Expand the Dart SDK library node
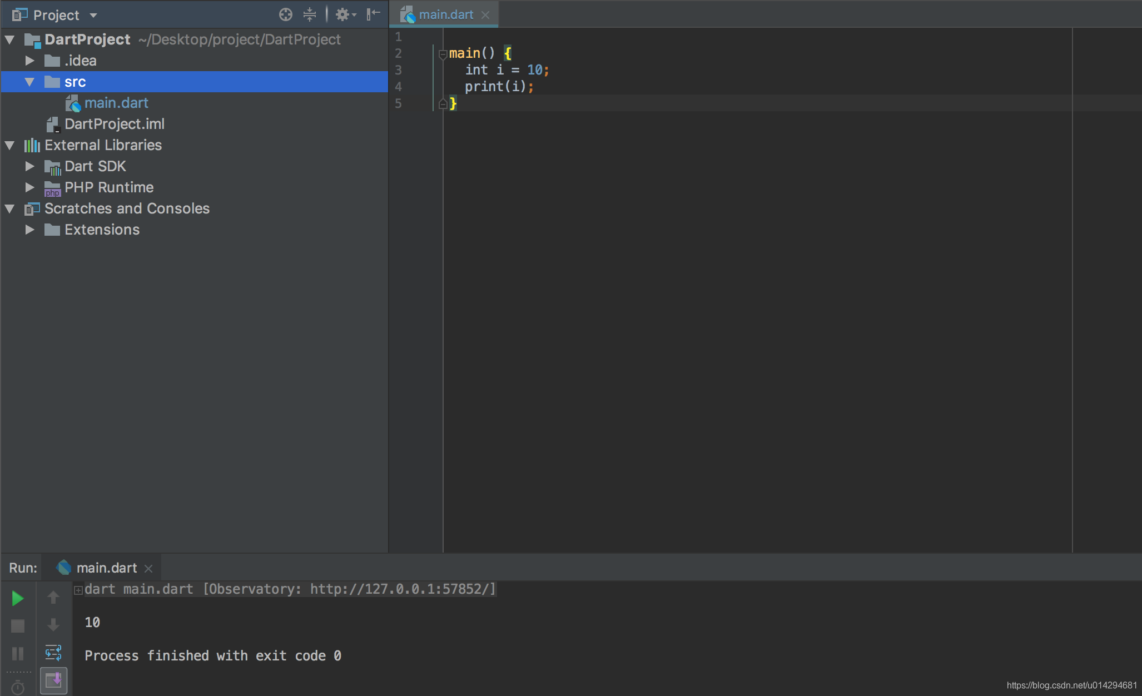 (30, 166)
